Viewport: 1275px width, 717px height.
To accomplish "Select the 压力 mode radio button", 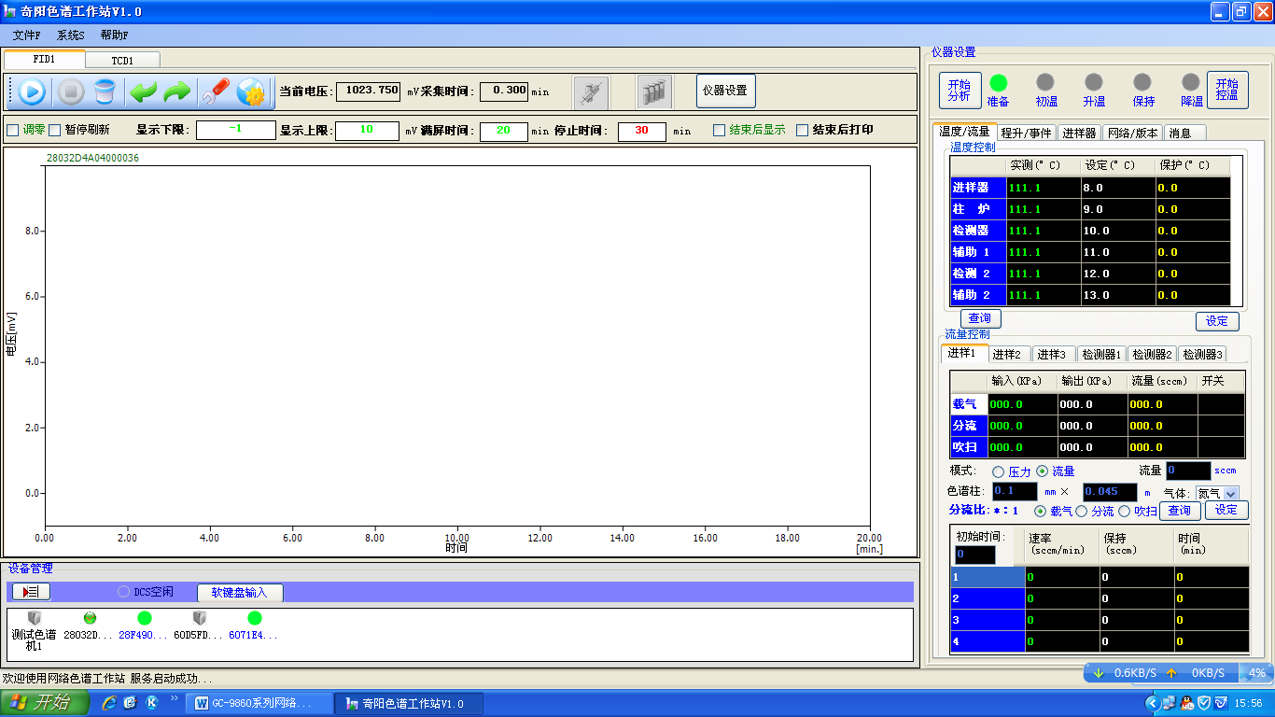I will click(x=998, y=471).
